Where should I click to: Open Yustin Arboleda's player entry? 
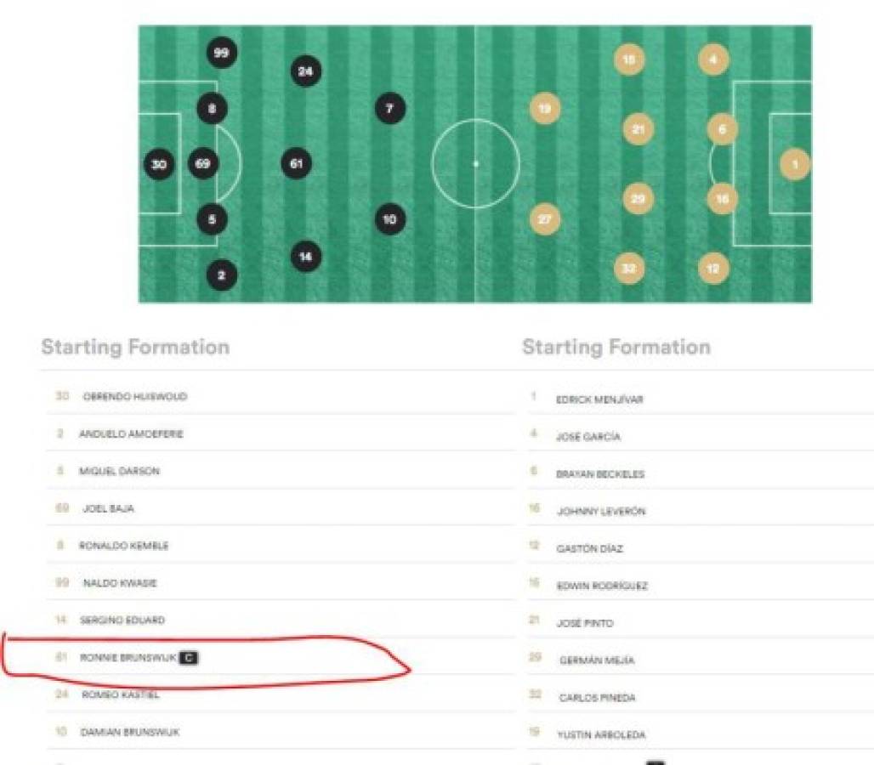click(601, 734)
